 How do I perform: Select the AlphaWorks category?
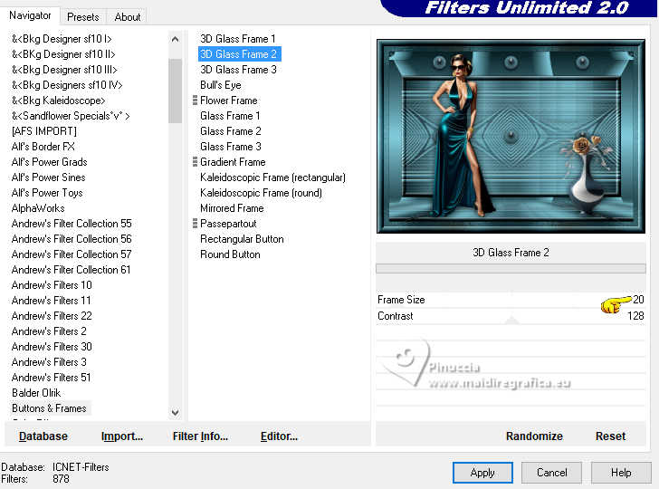click(x=38, y=208)
